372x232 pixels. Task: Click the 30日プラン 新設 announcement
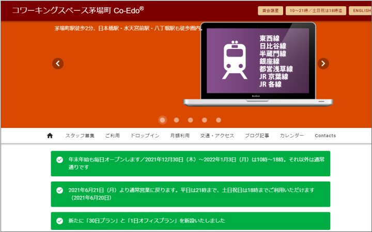pos(191,221)
